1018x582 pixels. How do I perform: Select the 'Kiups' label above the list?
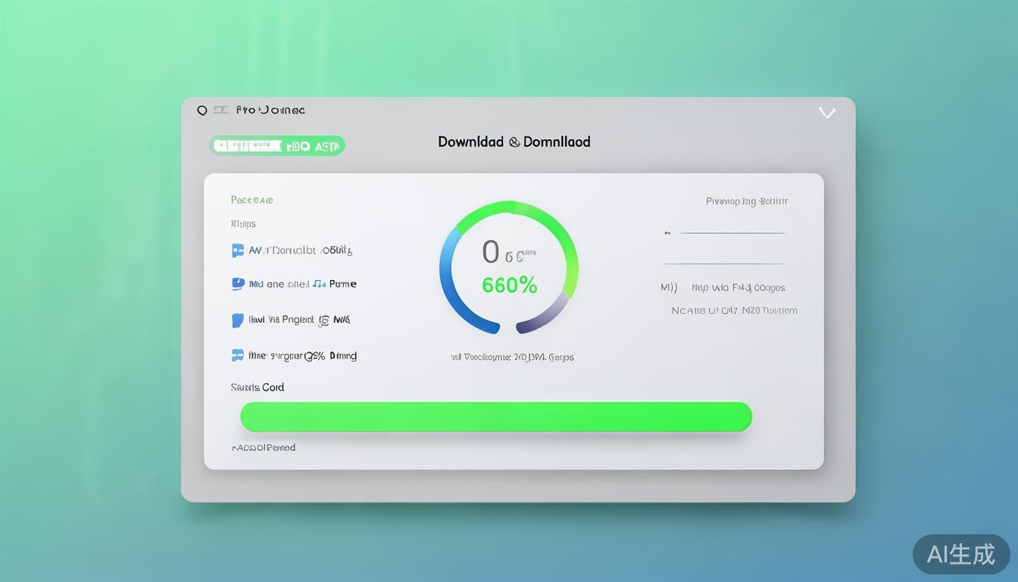(x=243, y=224)
